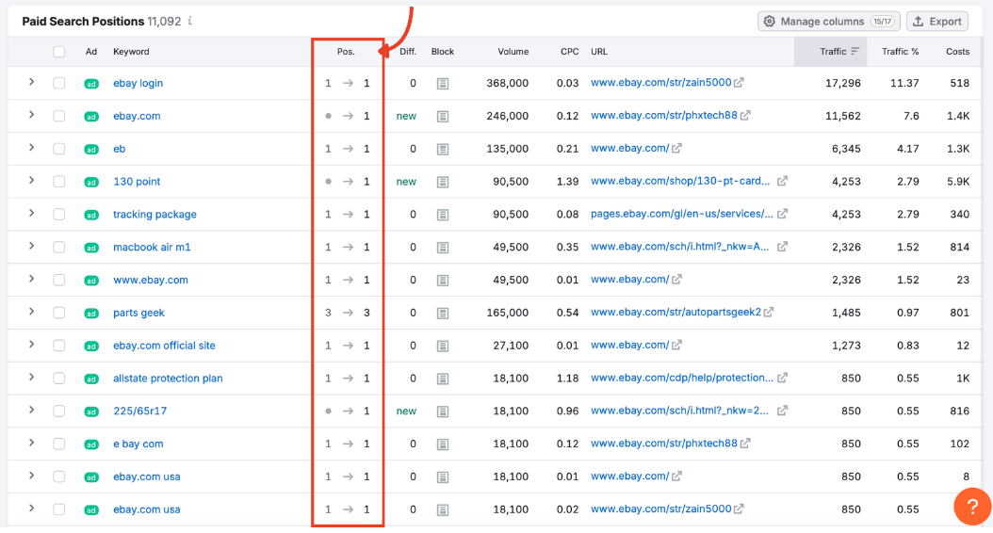Open external link icon for 130-pt-card URL
Image resolution: width=993 pixels, height=533 pixels.
tap(783, 181)
